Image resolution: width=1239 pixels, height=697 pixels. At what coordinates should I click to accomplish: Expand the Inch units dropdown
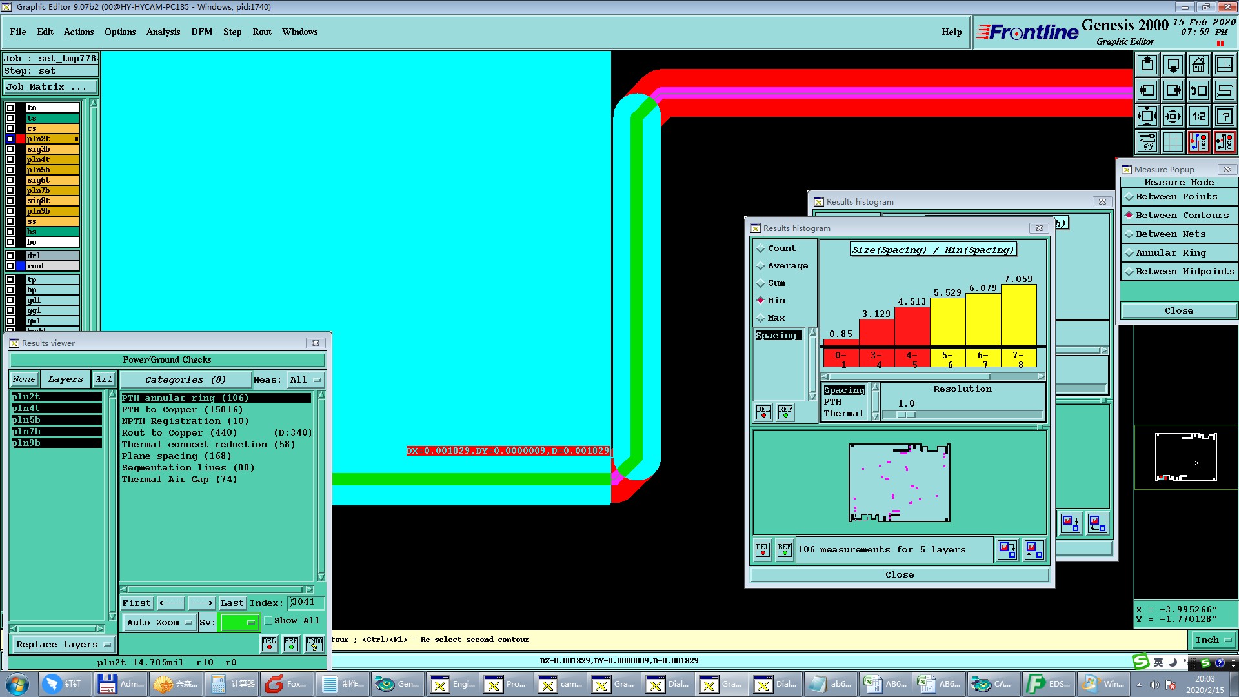(1213, 640)
